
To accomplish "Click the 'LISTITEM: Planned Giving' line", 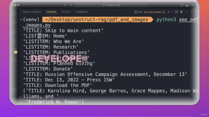I will tap(59, 63).
